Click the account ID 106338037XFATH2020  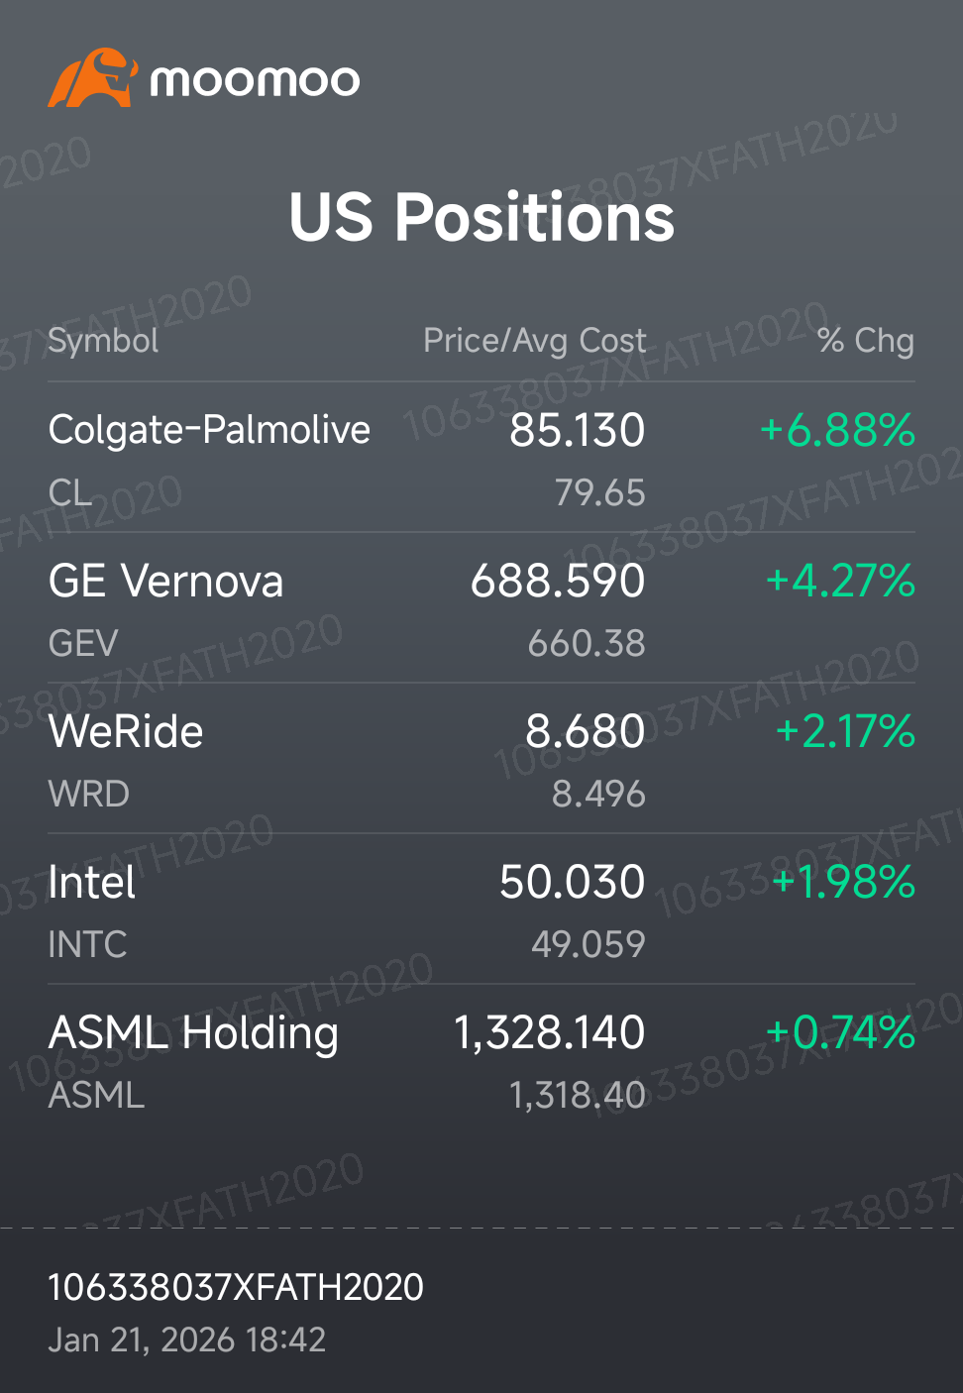click(236, 1287)
